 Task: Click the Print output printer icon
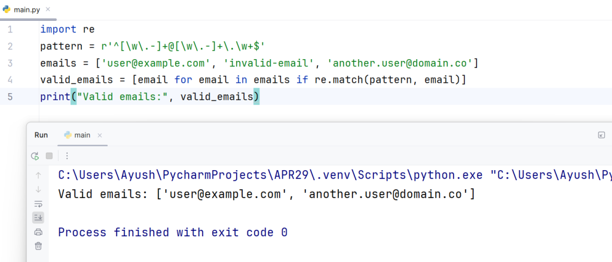tap(38, 232)
